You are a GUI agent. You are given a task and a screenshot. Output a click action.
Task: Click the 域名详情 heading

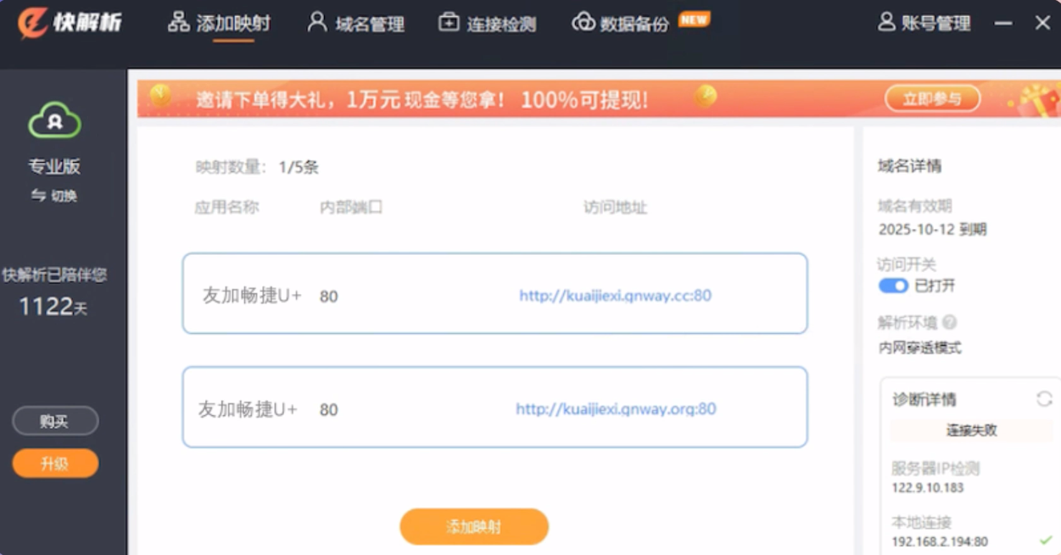coord(909,166)
